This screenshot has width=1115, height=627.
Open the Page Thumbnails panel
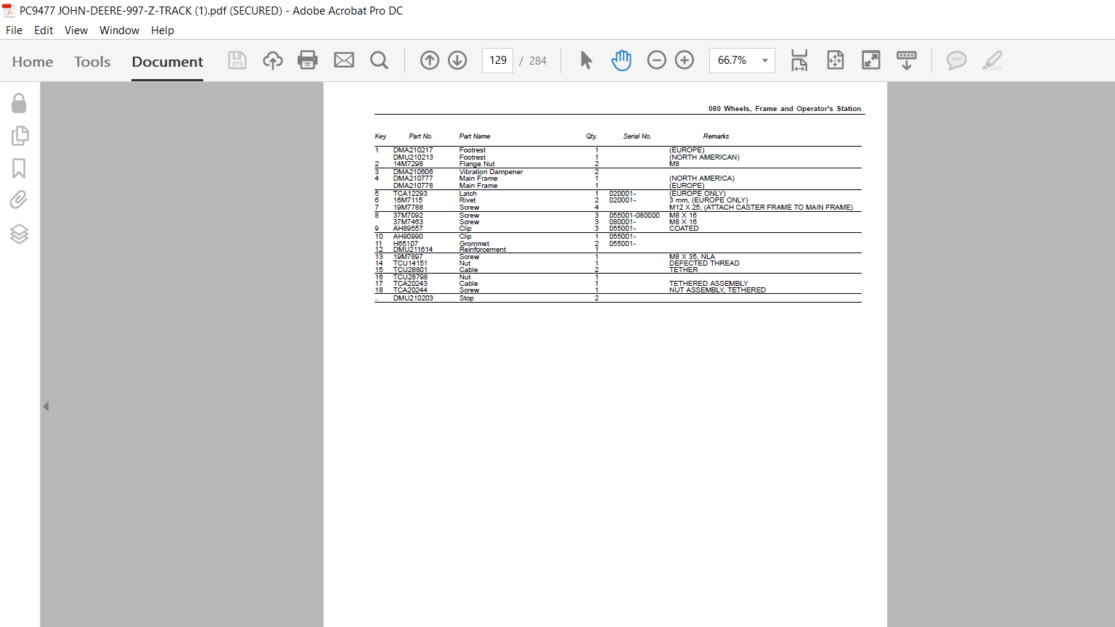click(x=20, y=136)
